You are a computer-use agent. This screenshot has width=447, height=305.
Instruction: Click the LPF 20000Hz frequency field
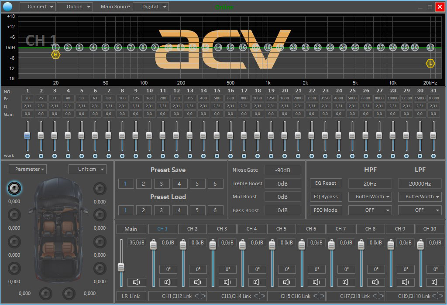(x=420, y=183)
